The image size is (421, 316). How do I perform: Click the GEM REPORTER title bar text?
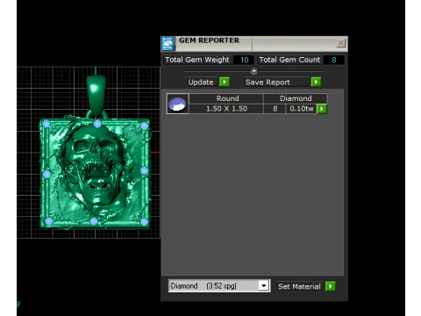pyautogui.click(x=209, y=40)
